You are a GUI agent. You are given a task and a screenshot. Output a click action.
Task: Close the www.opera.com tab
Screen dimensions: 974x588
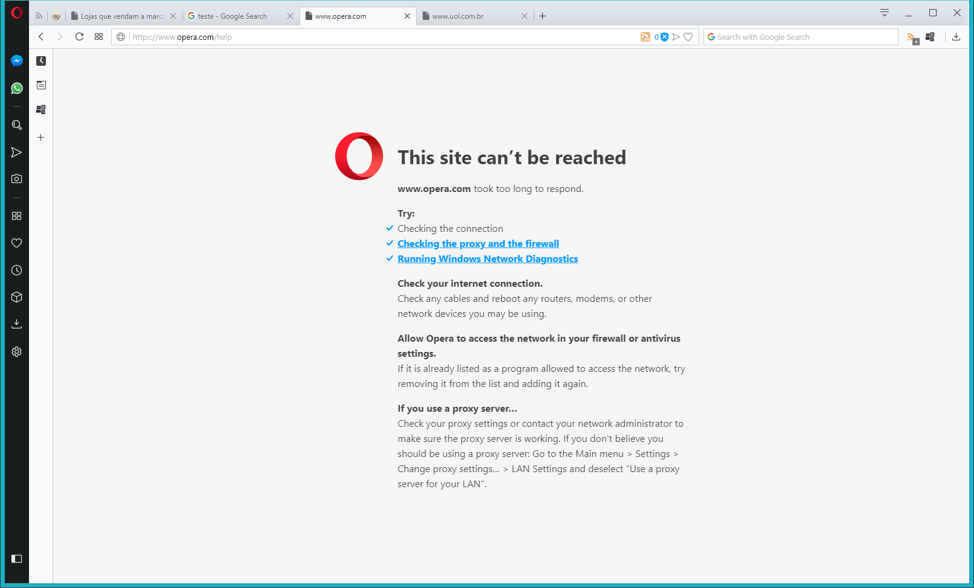pyautogui.click(x=408, y=16)
